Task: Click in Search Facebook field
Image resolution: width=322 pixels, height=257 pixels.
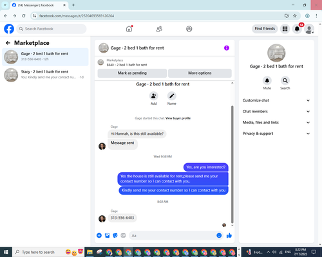Action: coord(52,29)
